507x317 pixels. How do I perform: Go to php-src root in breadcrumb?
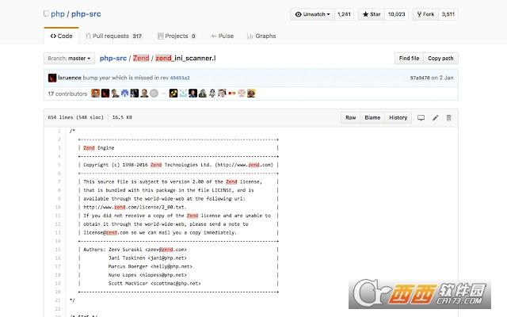point(112,58)
